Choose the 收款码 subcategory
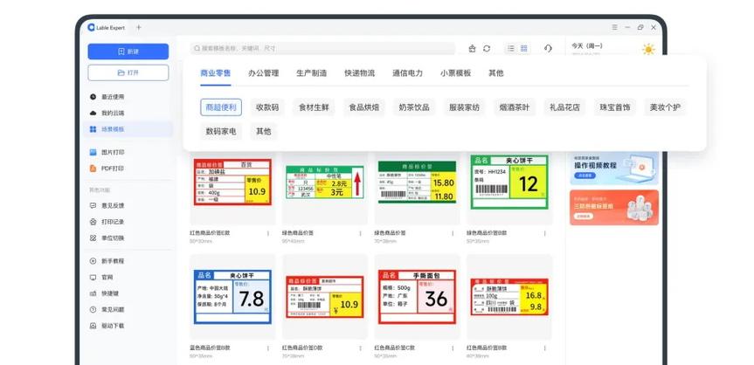Screen dimensions: 754x365 pos(267,107)
